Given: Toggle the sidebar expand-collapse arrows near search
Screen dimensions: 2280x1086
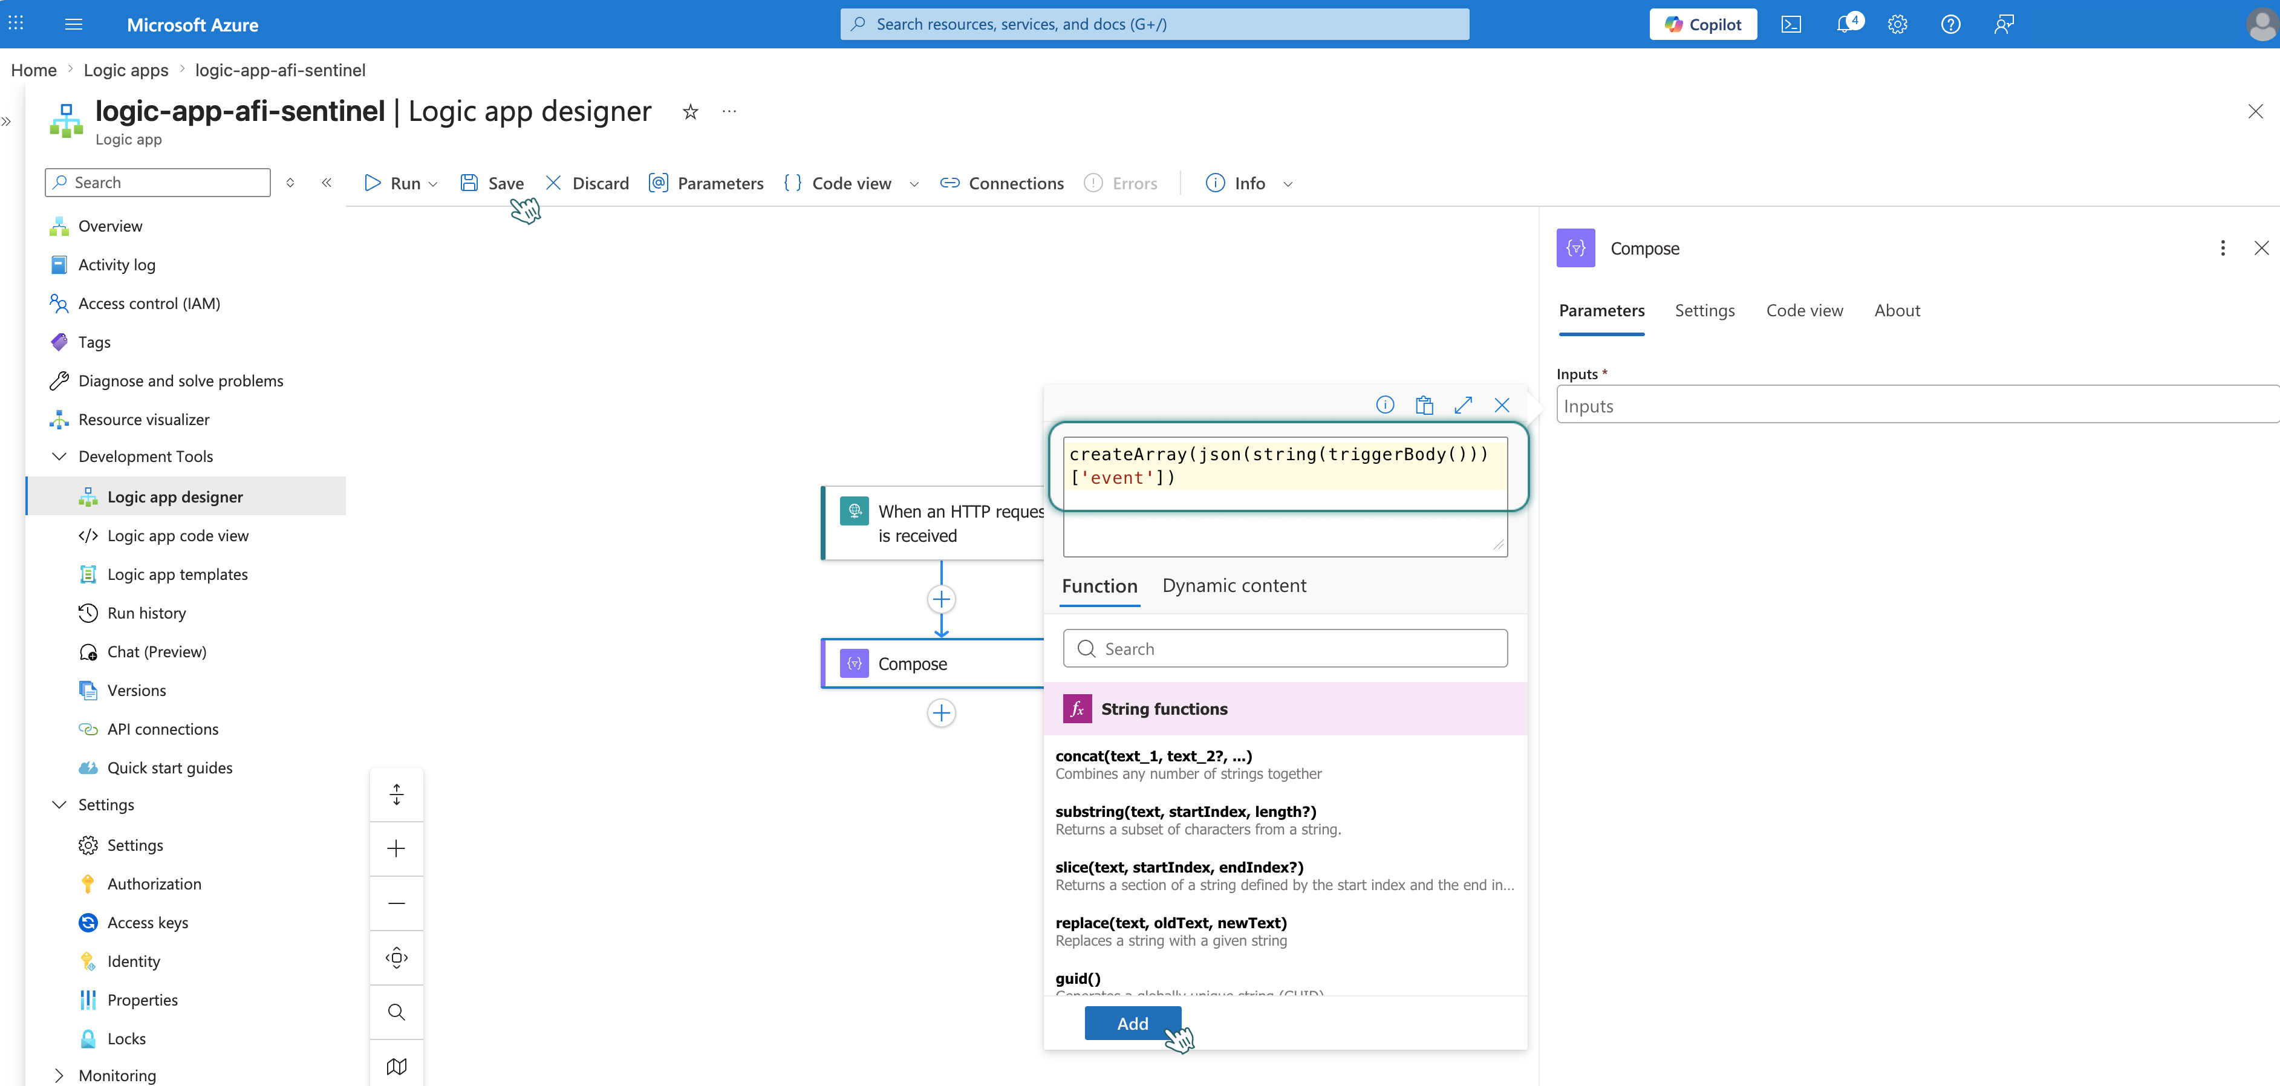Looking at the screenshot, I should point(290,183).
